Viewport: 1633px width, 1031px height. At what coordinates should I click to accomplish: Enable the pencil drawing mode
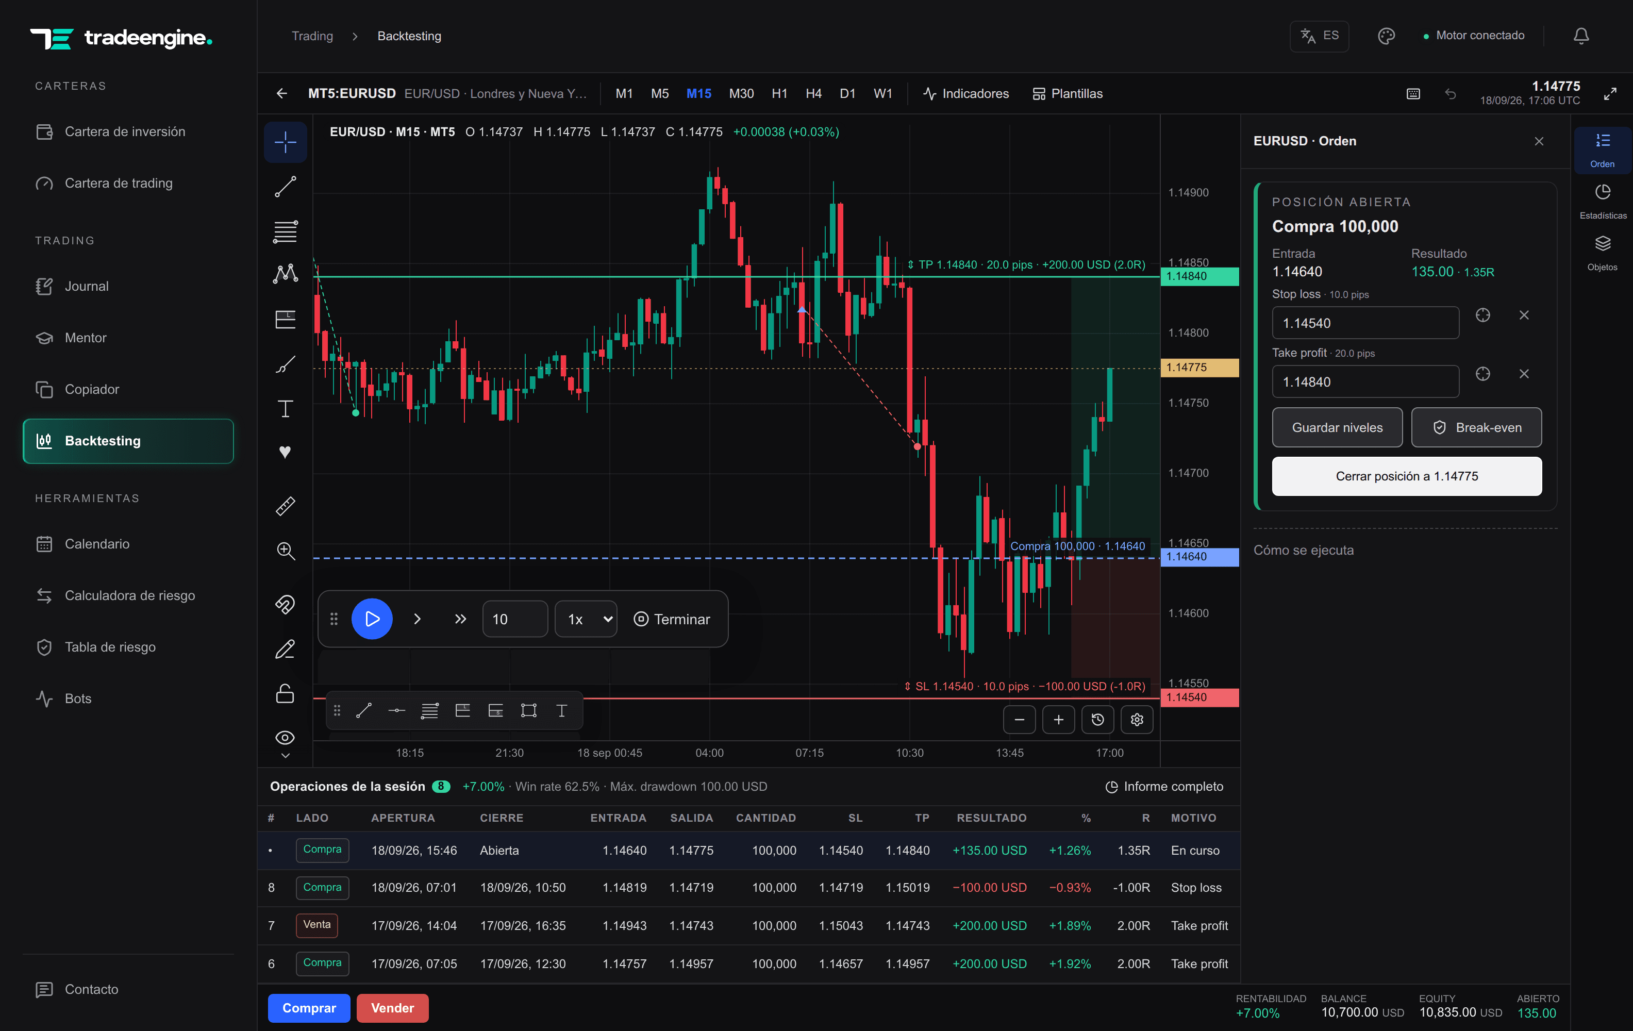[285, 649]
